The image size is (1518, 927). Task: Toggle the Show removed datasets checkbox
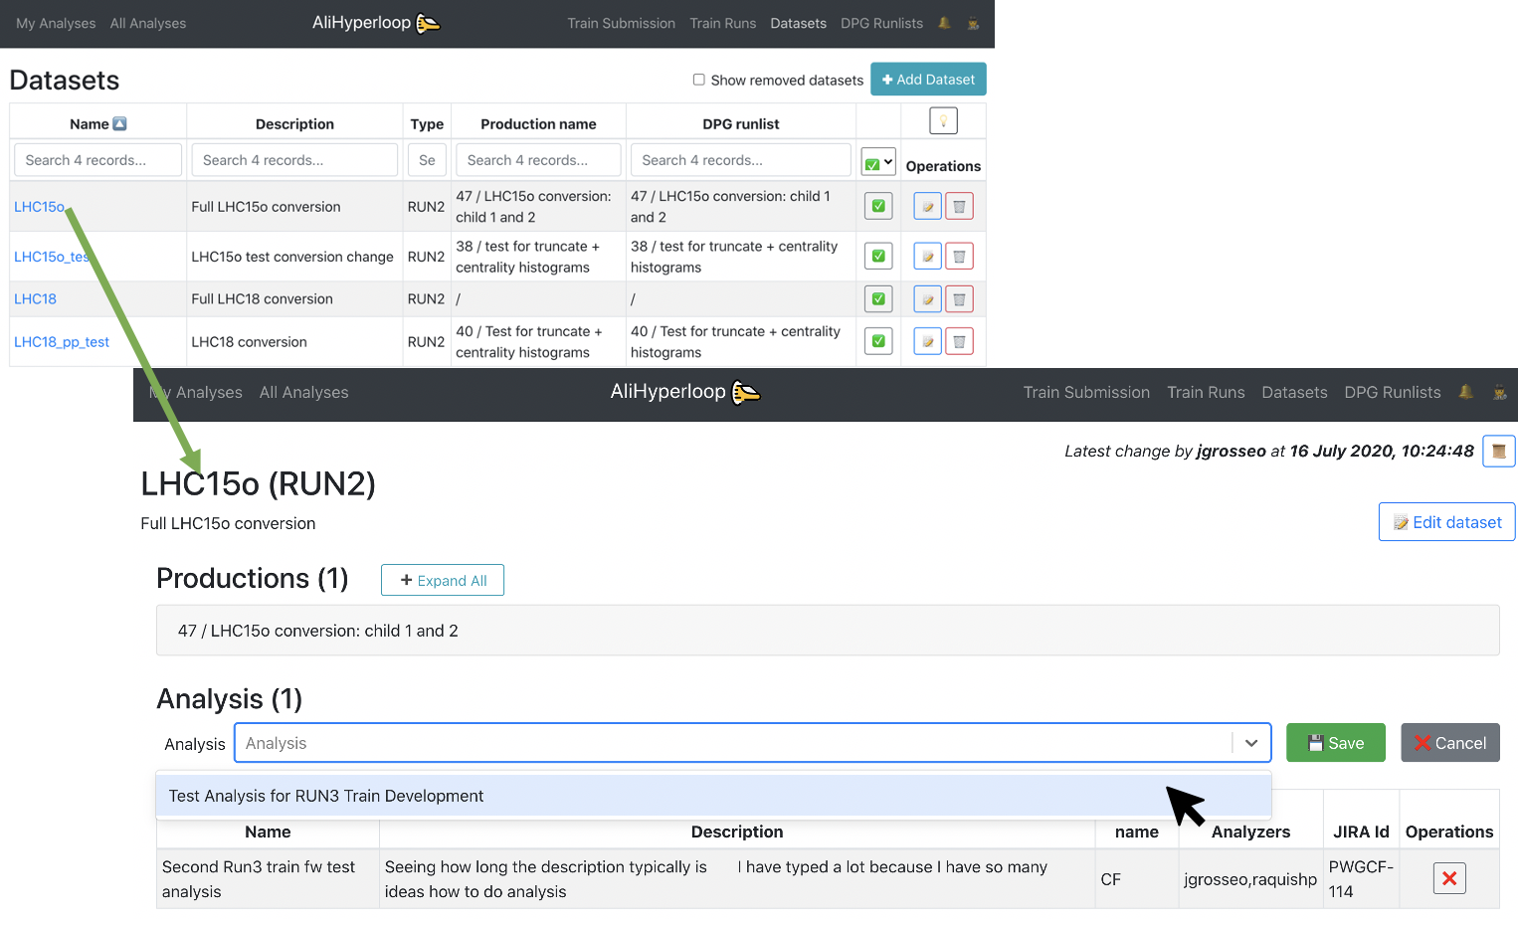coord(698,80)
